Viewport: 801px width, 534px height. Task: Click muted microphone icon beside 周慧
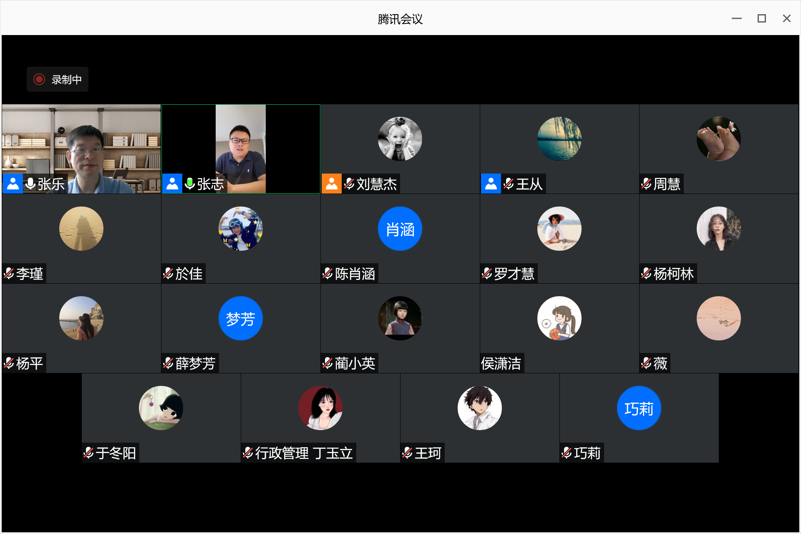pos(646,184)
